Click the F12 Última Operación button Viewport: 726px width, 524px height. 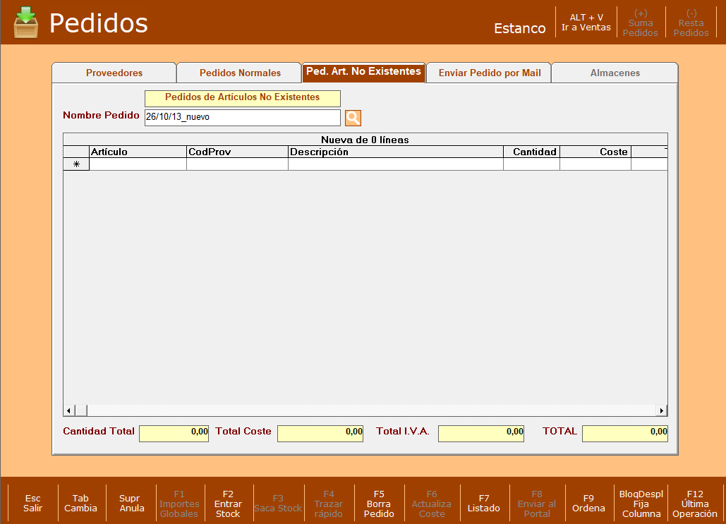coord(694,504)
